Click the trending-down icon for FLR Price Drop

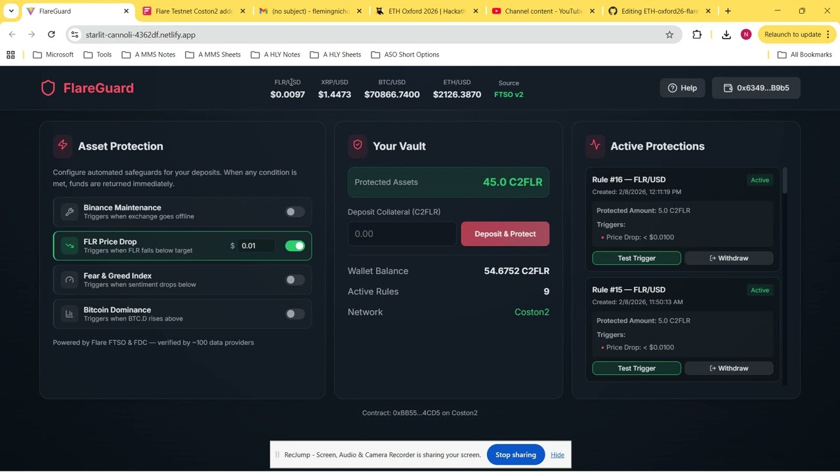[69, 246]
